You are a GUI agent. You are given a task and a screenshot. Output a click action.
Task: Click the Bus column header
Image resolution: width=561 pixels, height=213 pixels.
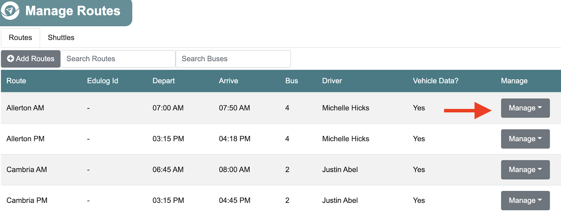click(291, 81)
